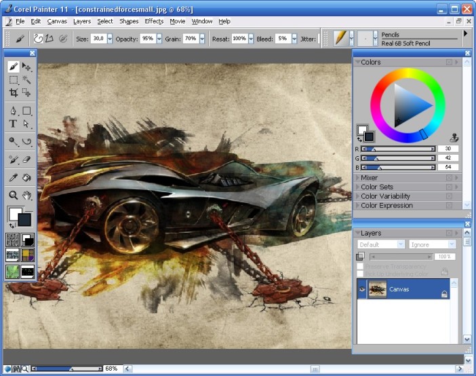Screen dimensions: 476x376
Task: Expand the Mixer panel
Action: [370, 178]
